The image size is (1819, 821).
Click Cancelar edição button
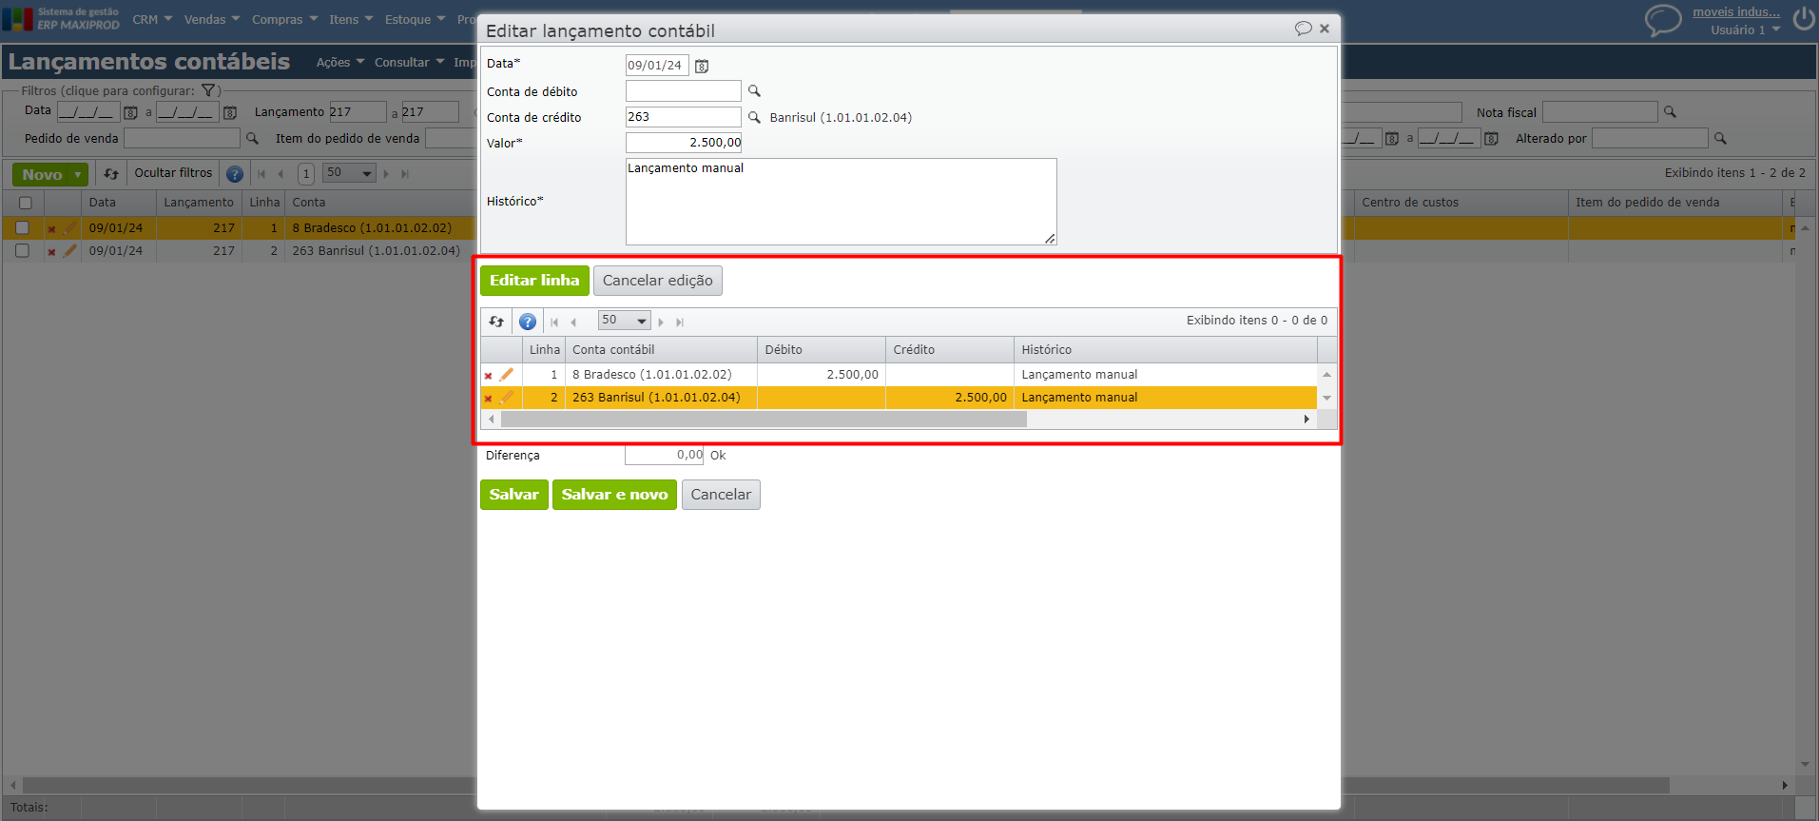point(658,281)
